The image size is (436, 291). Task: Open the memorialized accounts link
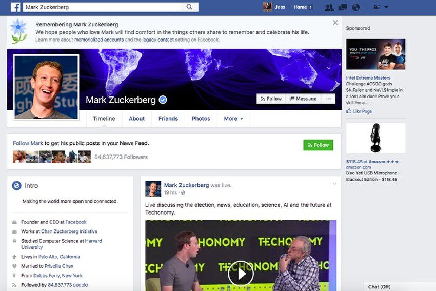click(x=99, y=40)
